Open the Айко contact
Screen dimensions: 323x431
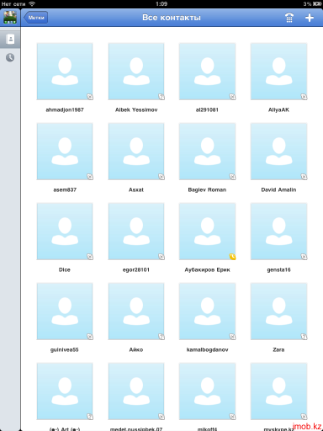tap(136, 311)
